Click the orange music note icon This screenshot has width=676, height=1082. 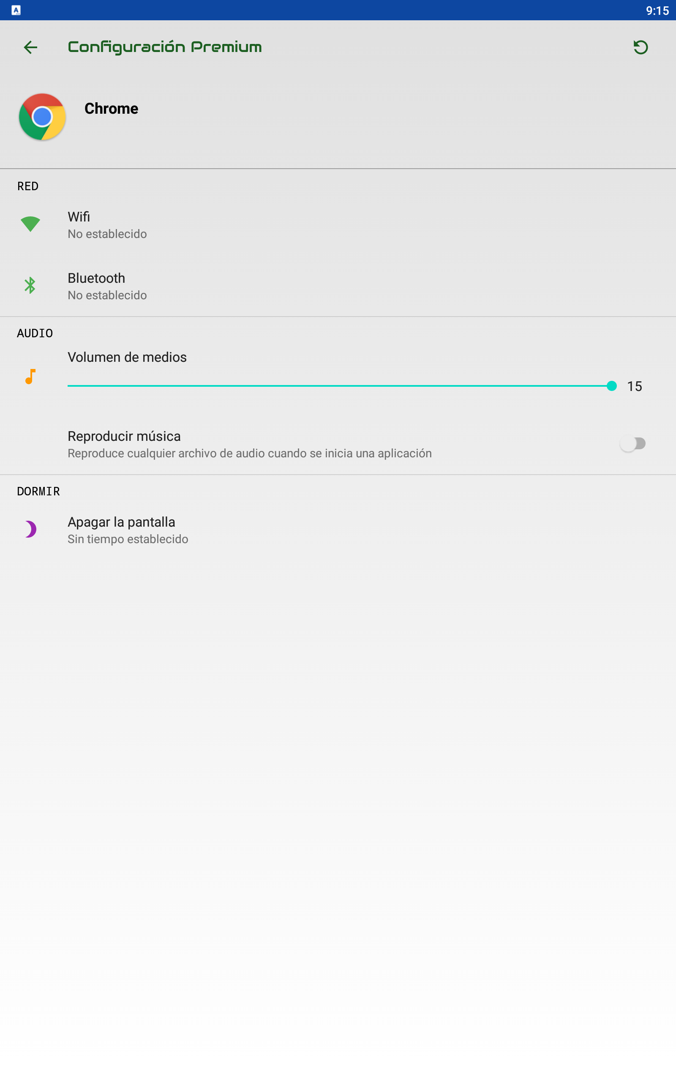tap(30, 377)
